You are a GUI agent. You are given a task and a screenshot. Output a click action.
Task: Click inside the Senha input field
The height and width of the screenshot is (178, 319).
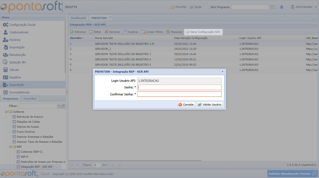(x=179, y=87)
